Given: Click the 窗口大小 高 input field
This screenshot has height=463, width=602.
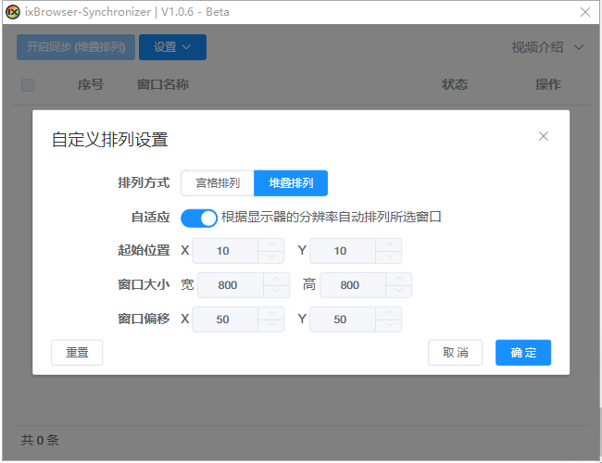Looking at the screenshot, I should [353, 285].
